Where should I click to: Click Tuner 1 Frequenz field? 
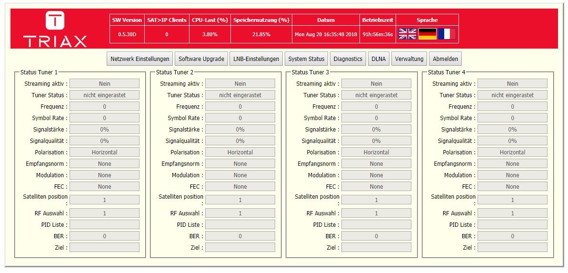104,107
